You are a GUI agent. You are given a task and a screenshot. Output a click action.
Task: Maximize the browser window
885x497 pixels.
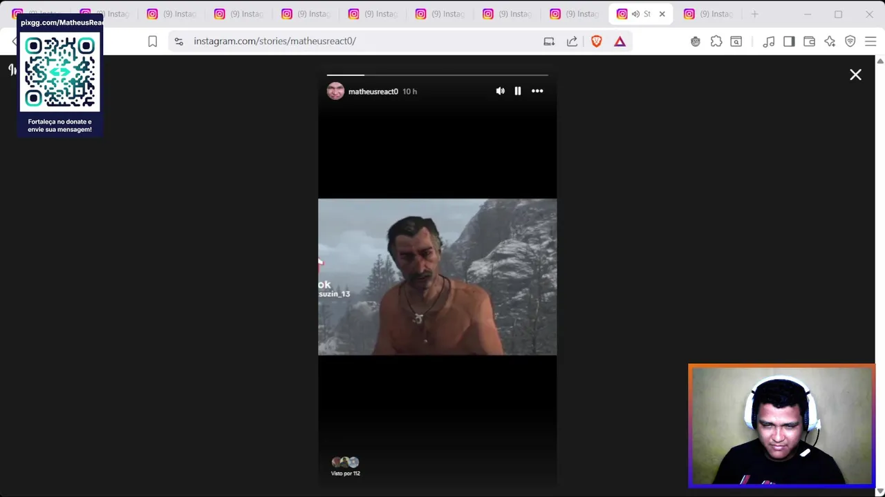point(838,14)
